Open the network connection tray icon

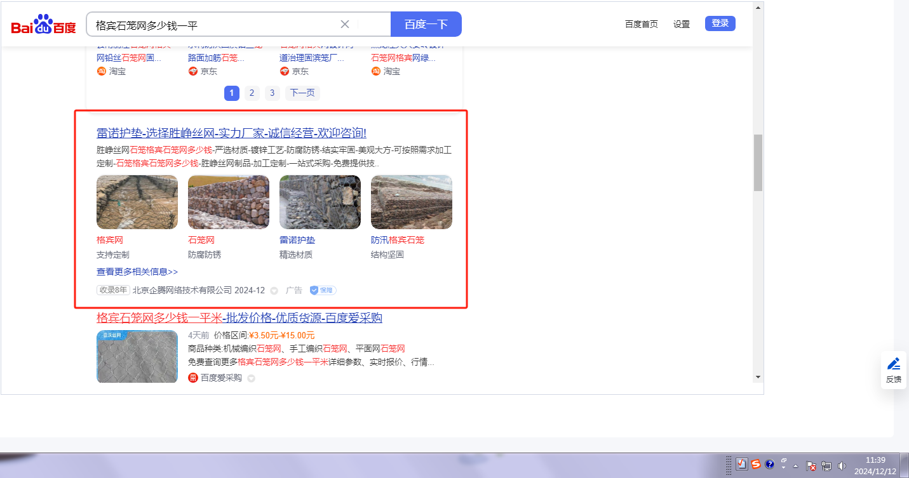(826, 465)
